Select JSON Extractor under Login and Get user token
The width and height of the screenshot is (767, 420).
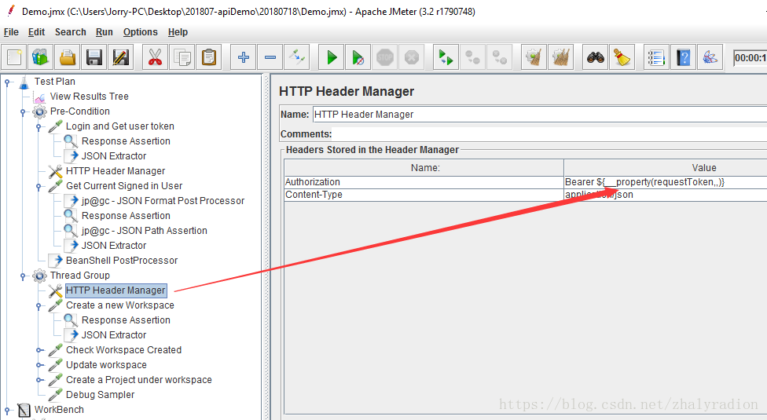coord(113,155)
